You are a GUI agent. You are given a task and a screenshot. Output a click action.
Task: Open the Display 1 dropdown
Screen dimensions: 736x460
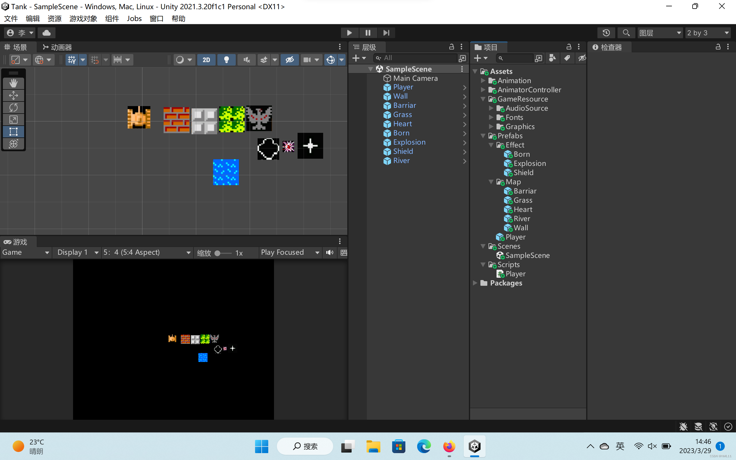pos(77,252)
